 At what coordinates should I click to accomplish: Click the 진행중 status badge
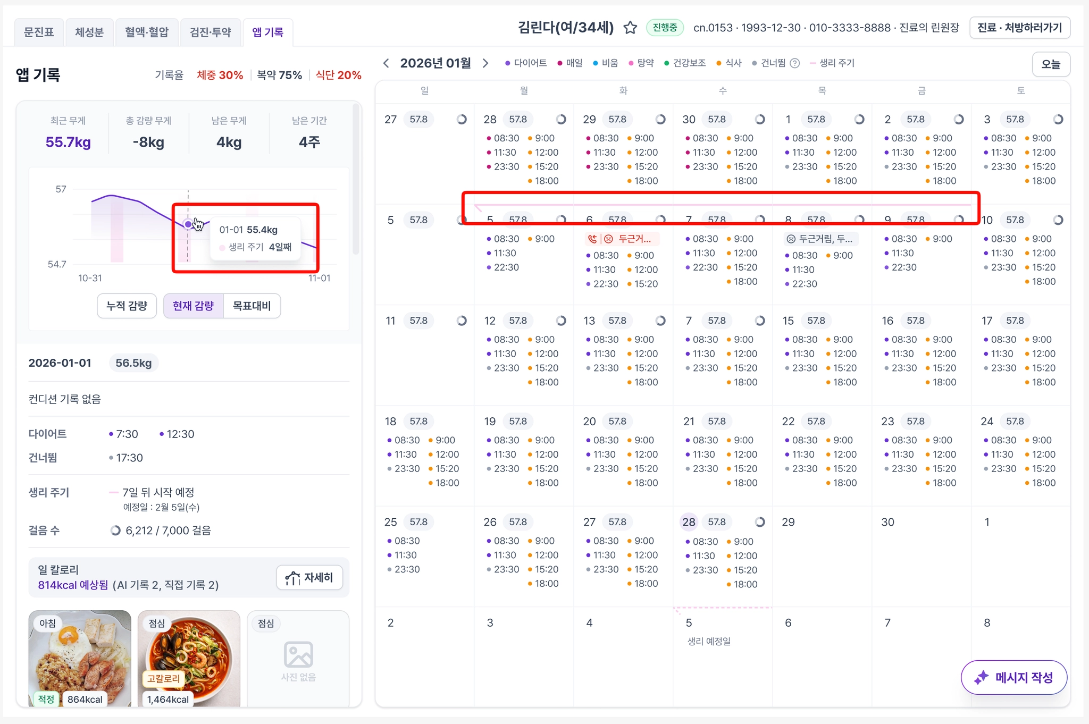[665, 28]
